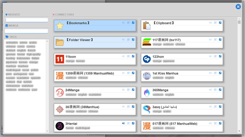Click coffee cup icon on 11toon card

pyautogui.click(x=128, y=56)
